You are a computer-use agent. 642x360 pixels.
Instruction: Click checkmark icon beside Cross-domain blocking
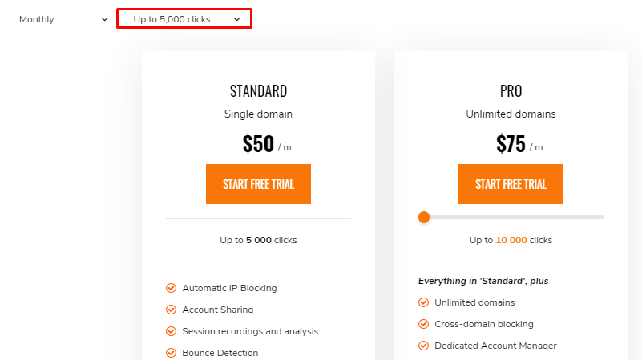tap(423, 324)
